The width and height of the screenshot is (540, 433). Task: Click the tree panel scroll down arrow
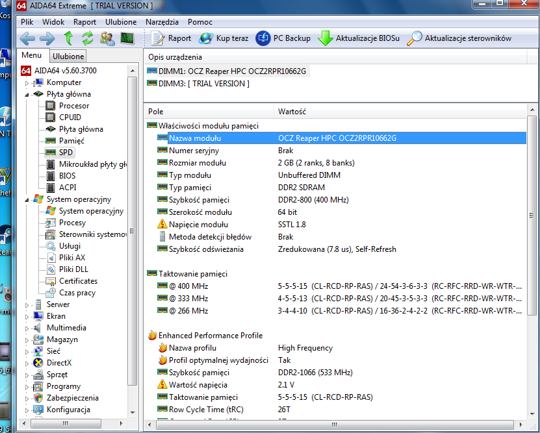tap(133, 412)
